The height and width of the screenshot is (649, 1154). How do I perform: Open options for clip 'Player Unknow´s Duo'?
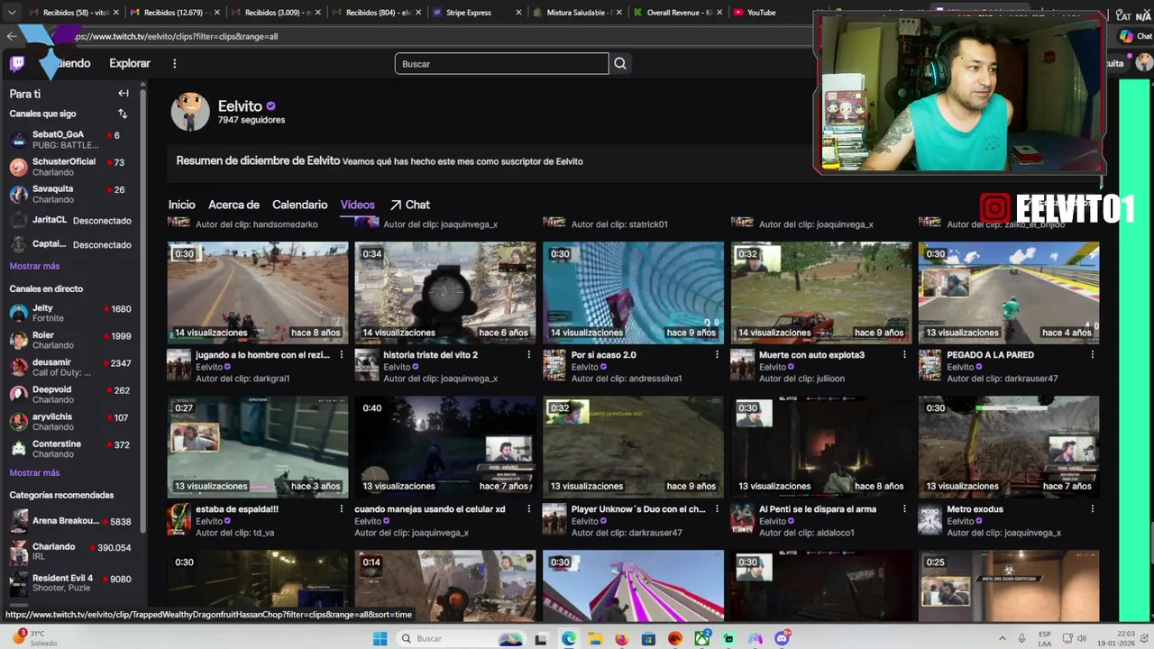coord(717,509)
